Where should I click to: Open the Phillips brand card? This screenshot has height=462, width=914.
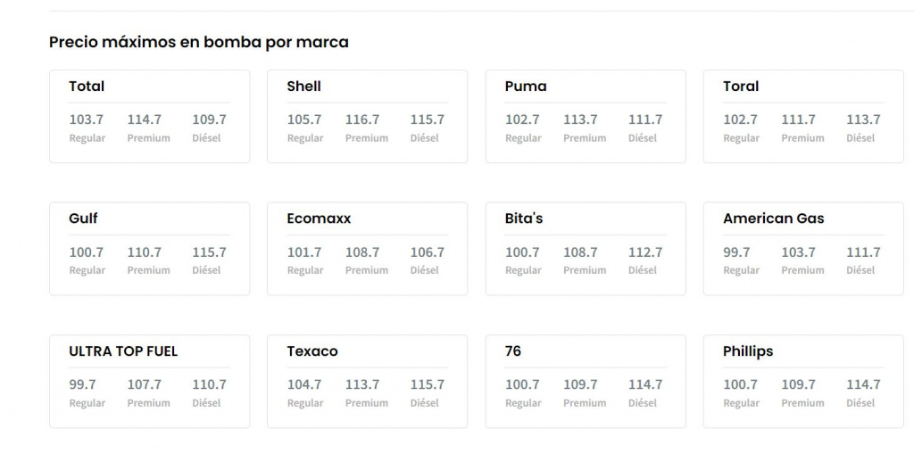(748, 351)
